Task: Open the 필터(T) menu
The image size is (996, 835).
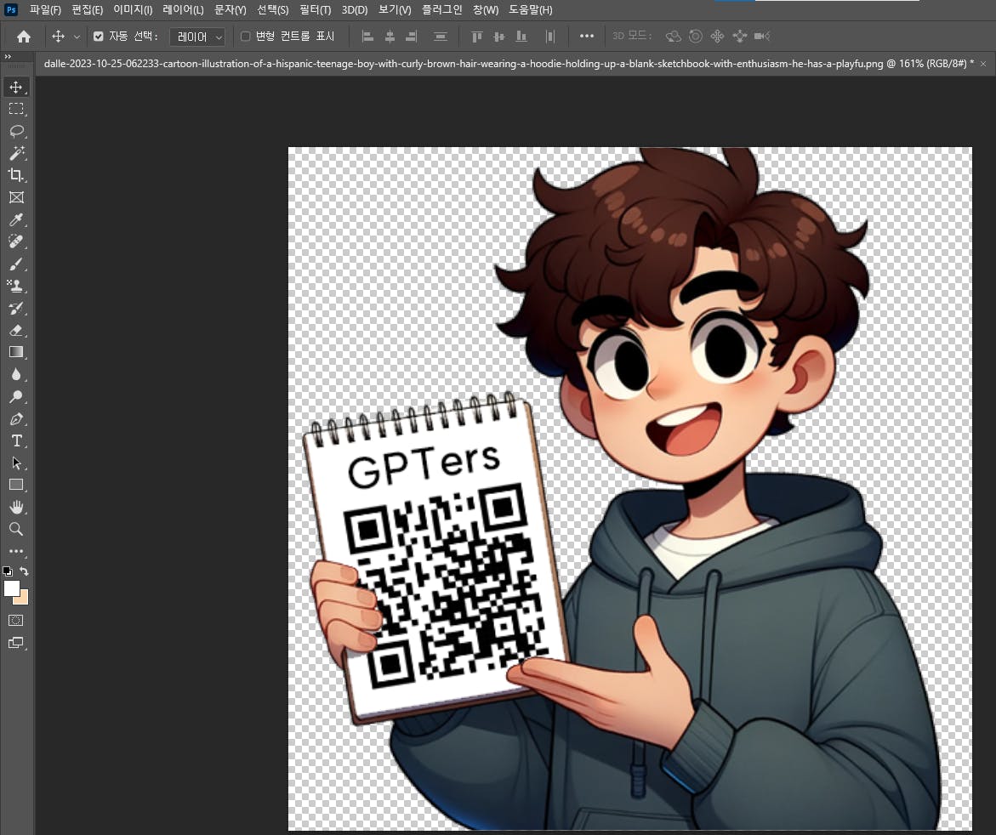Action: 315,9
